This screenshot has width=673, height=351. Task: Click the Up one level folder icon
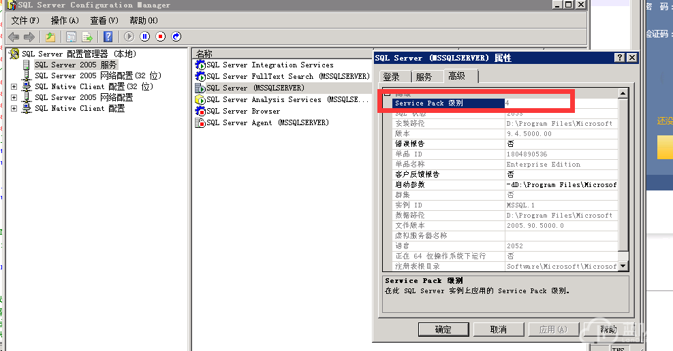coord(50,37)
